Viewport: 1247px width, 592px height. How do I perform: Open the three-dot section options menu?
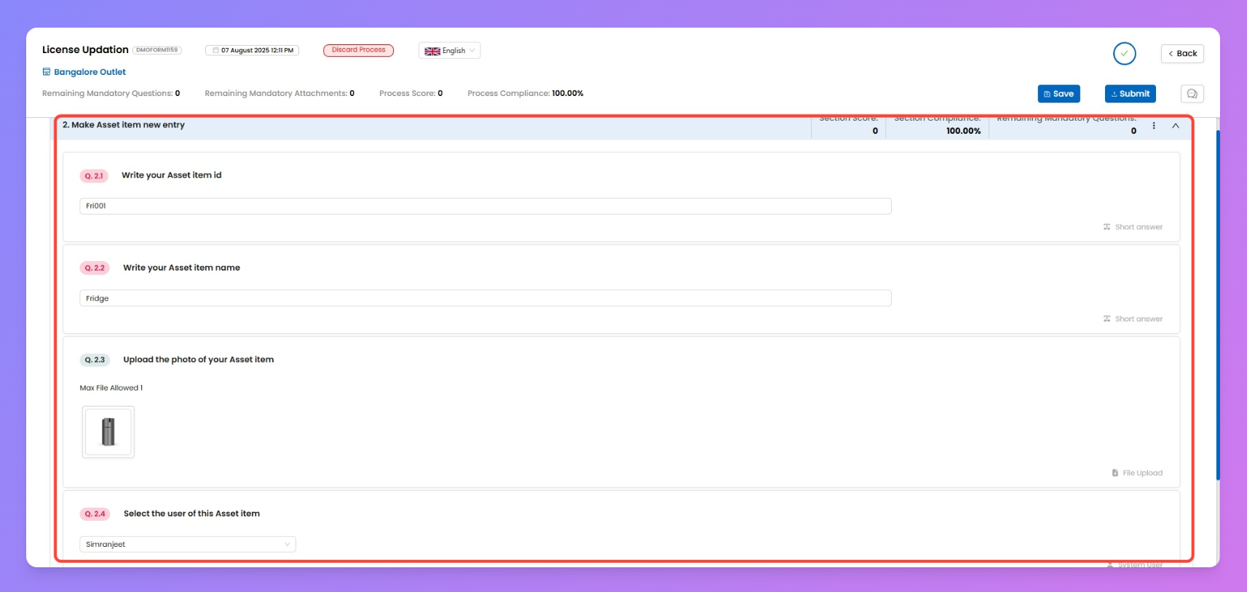(1154, 126)
